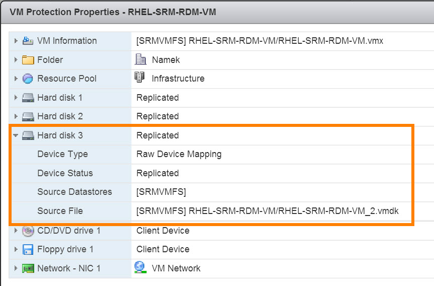Expand Floppy drive 1 details
This screenshot has width=434, height=286.
(16, 249)
